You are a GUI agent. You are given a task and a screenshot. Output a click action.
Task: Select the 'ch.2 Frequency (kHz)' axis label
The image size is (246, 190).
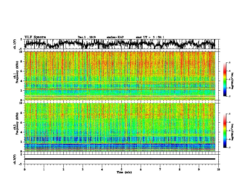point(16,124)
